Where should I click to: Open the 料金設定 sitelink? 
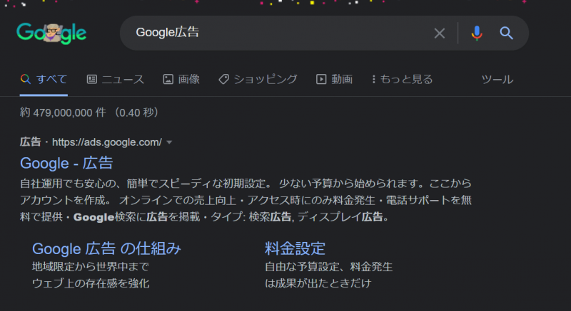click(x=295, y=248)
